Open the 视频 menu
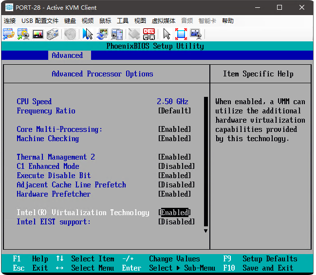316x275 pixels. [x=88, y=21]
